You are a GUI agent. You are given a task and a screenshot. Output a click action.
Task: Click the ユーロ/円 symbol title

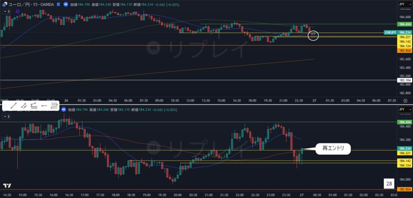[20, 4]
